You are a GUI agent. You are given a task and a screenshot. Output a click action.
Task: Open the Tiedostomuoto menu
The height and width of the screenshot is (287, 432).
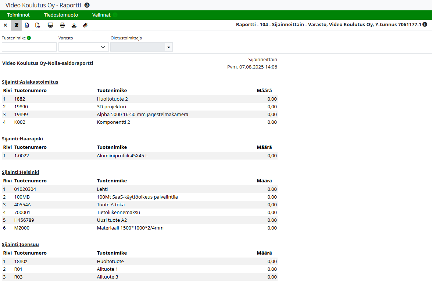(61, 15)
